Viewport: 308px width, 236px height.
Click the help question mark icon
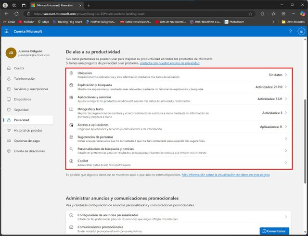(x=290, y=31)
